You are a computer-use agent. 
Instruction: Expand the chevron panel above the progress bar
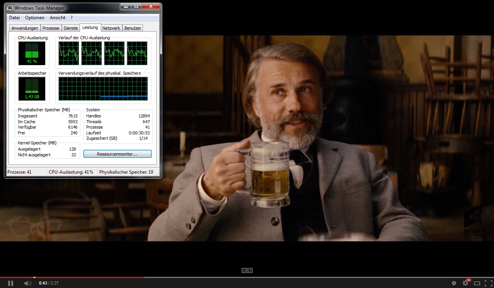click(x=247, y=270)
